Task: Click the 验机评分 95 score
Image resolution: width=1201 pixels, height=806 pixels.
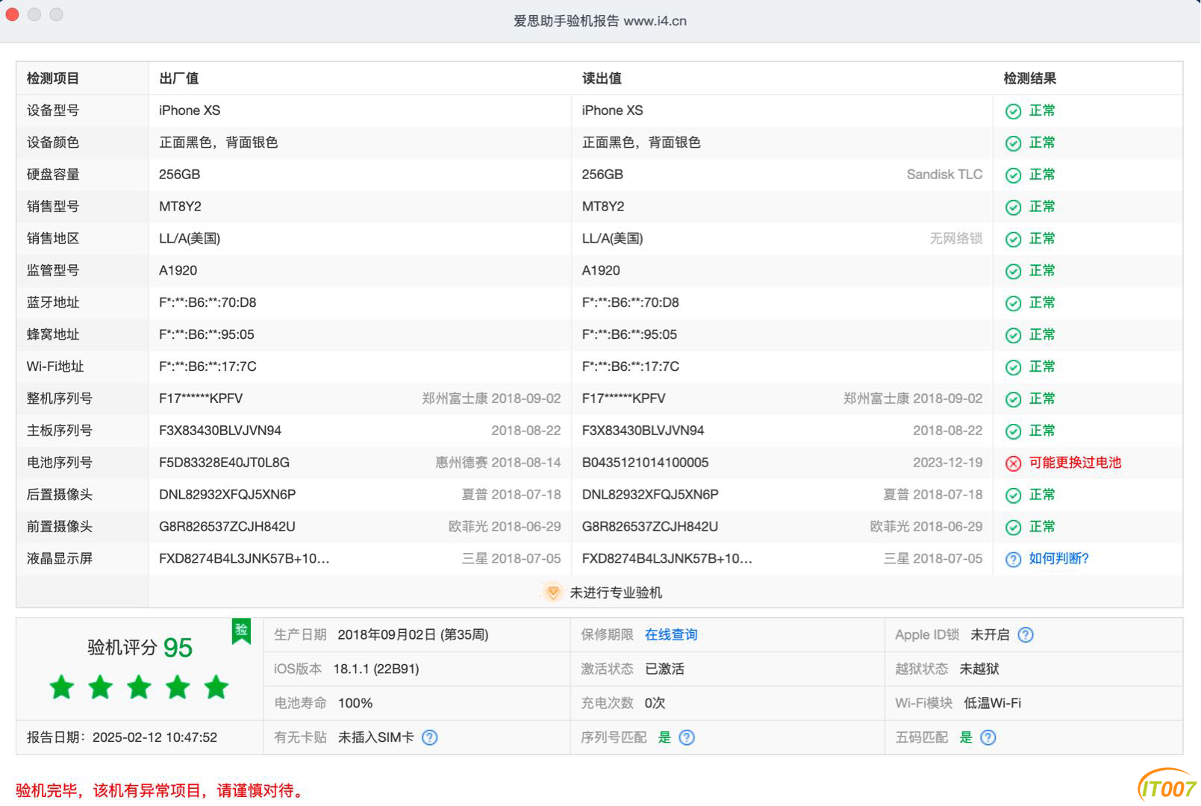Action: [x=140, y=647]
